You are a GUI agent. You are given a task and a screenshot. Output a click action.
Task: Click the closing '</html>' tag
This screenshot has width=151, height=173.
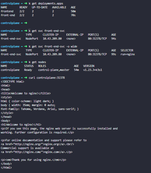pos(6,168)
